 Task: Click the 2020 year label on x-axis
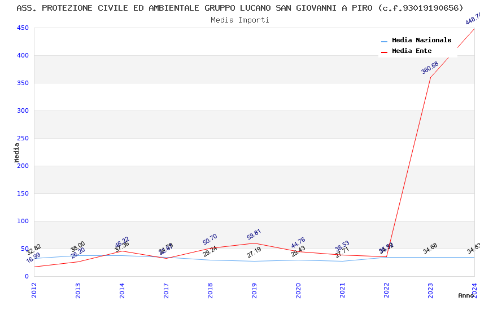(298, 290)
